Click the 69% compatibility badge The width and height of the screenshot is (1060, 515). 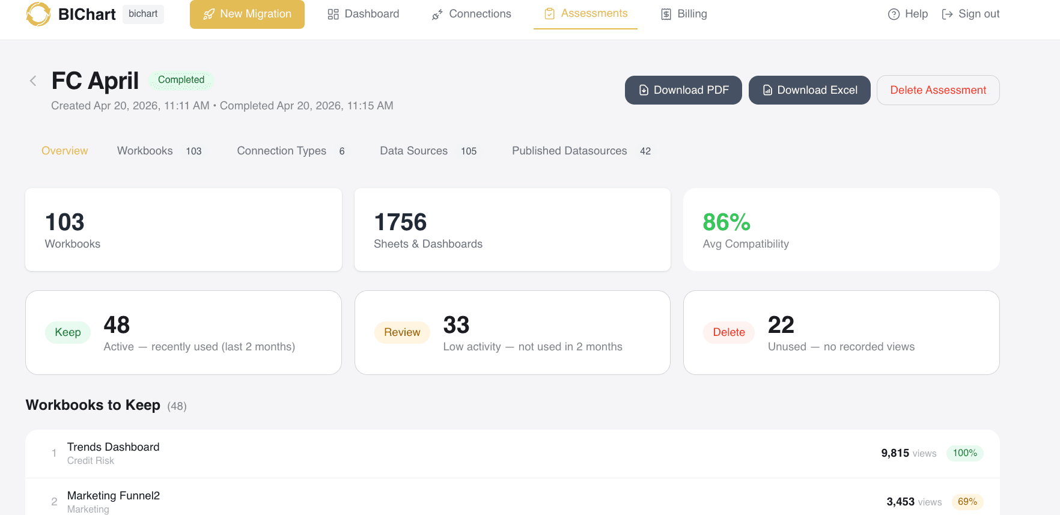(x=967, y=502)
